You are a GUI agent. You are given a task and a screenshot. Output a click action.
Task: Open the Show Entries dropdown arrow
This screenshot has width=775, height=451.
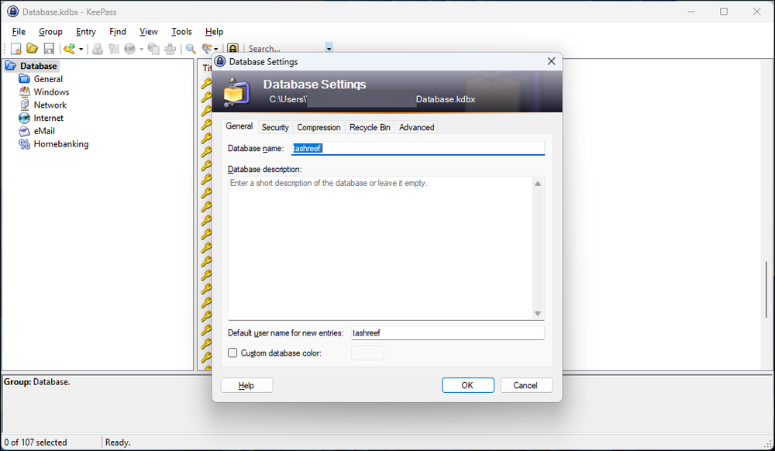(216, 49)
